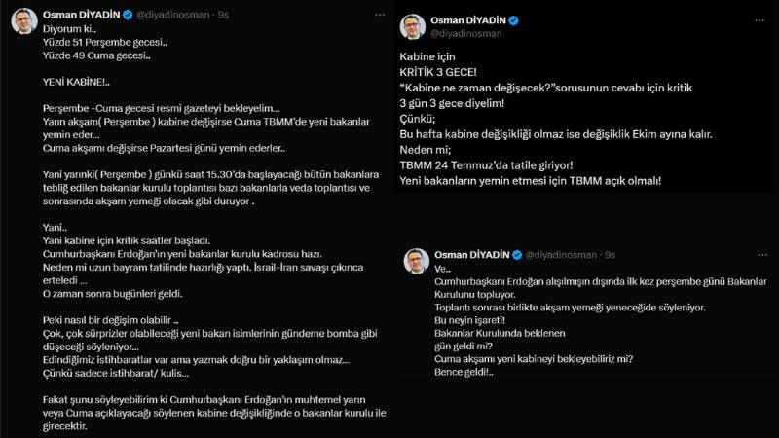
Task: Open the three-dot menu of the 'Ve..' tweet
Action: (x=762, y=255)
